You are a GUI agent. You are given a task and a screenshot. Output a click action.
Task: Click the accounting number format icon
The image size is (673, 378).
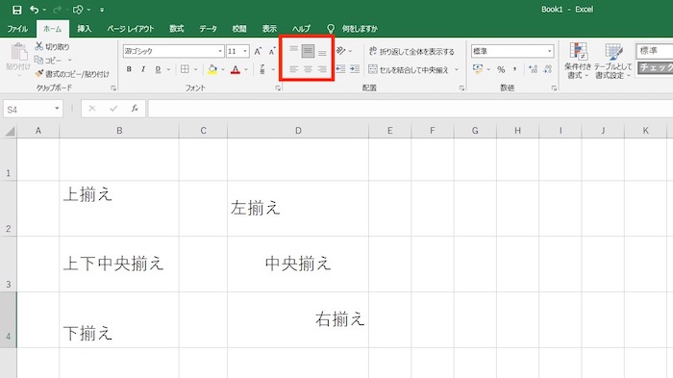pos(477,69)
